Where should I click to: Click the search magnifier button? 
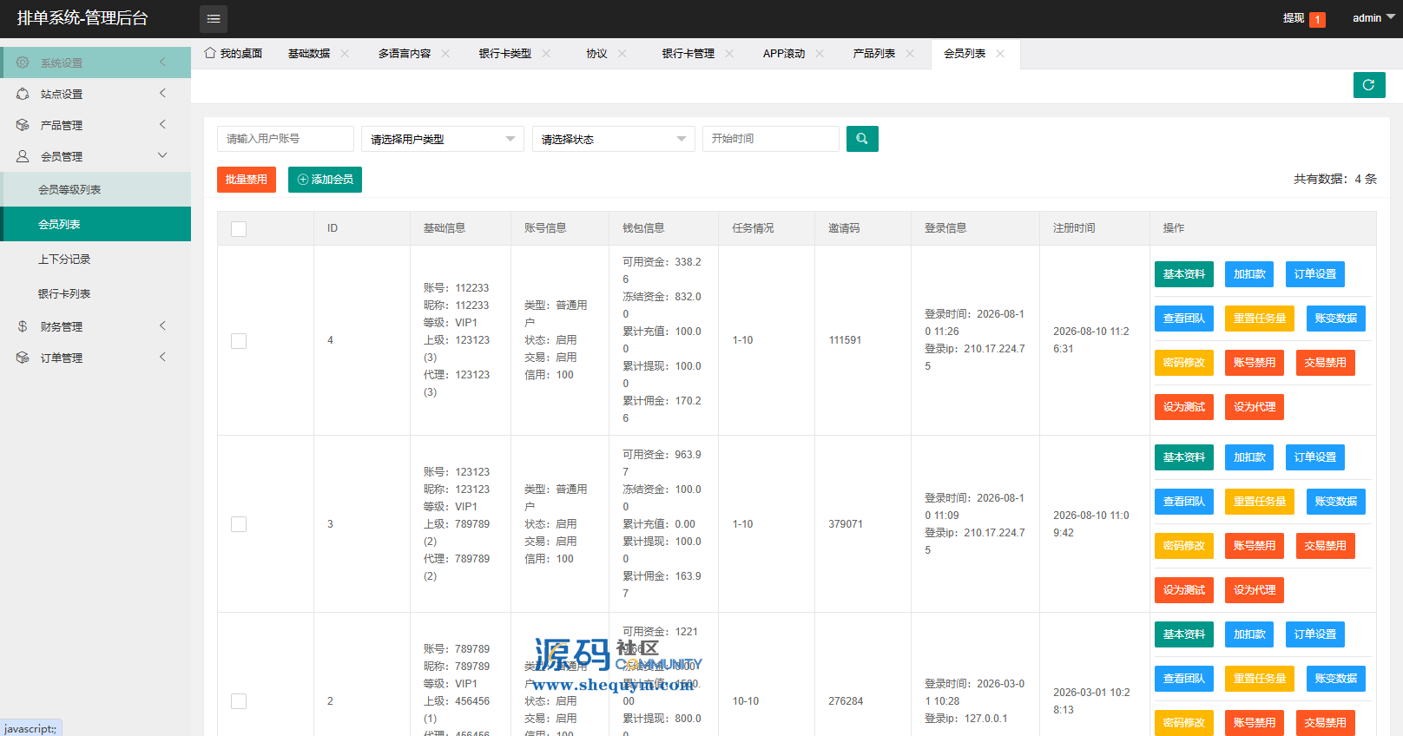(862, 139)
